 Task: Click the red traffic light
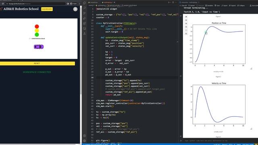tap(37, 27)
